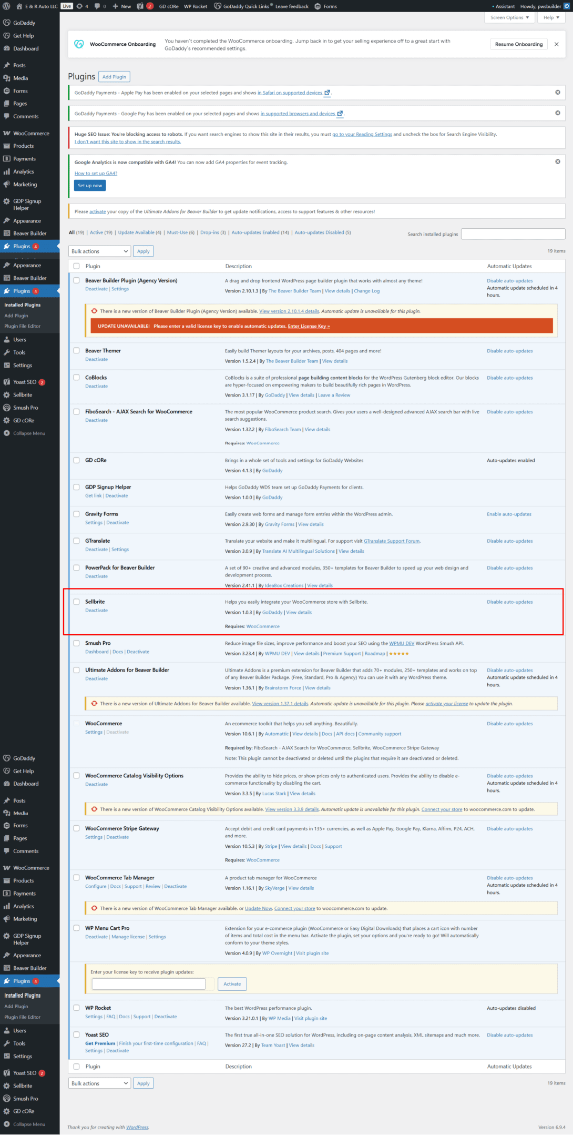
Task: Focus the Search installed plugins field
Action: coord(513,234)
